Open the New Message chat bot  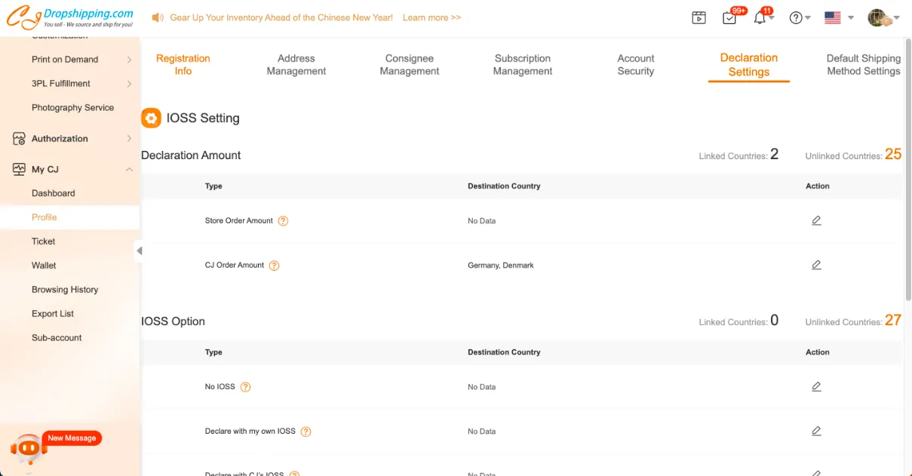tap(30, 447)
